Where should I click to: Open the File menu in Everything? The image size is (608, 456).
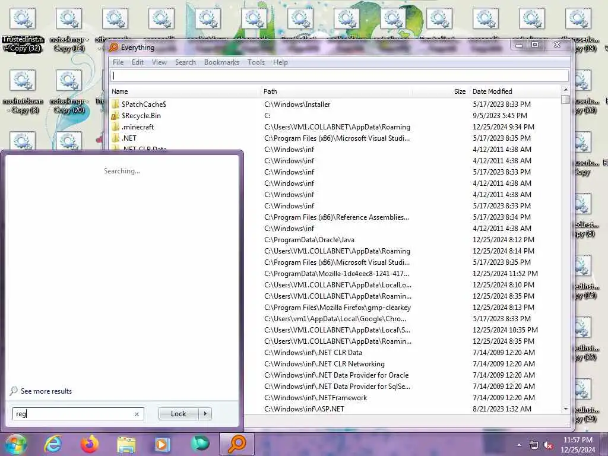click(x=118, y=62)
